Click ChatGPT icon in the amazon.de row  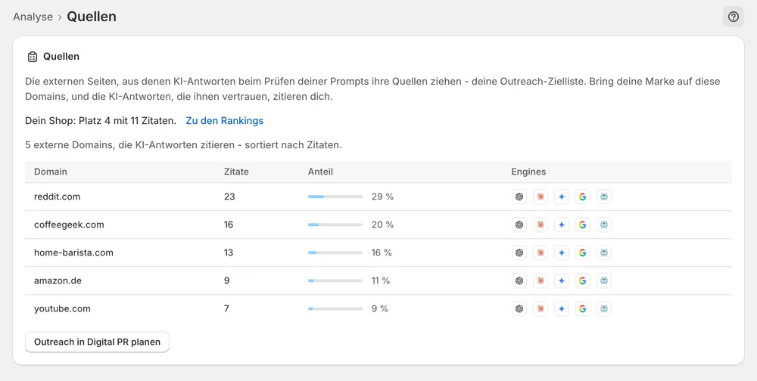point(519,280)
